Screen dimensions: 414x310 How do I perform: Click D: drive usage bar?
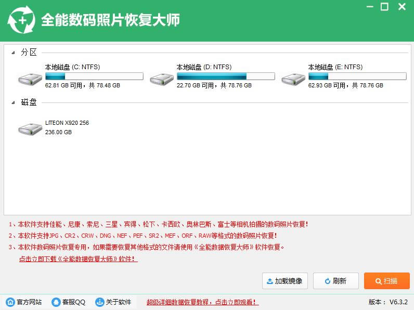(x=226, y=76)
